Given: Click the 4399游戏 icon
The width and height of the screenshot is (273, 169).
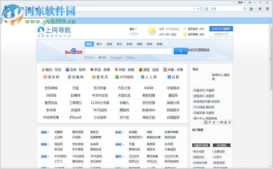Looking at the screenshot, I should tap(117, 77).
